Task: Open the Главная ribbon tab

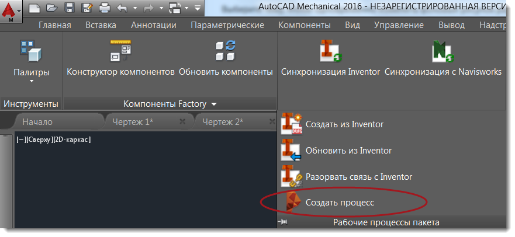Action: (55, 25)
